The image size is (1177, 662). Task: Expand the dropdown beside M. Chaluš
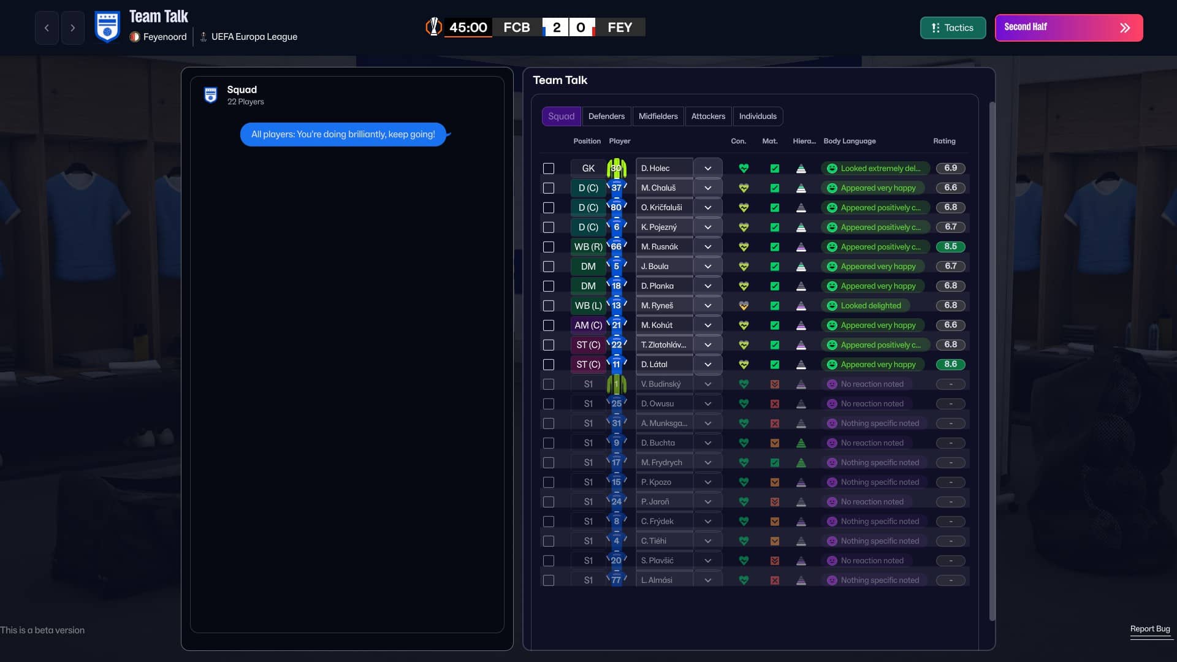(x=708, y=188)
